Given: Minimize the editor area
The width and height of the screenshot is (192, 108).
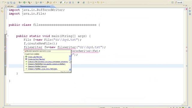Looking at the screenshot, I should 184,6.
